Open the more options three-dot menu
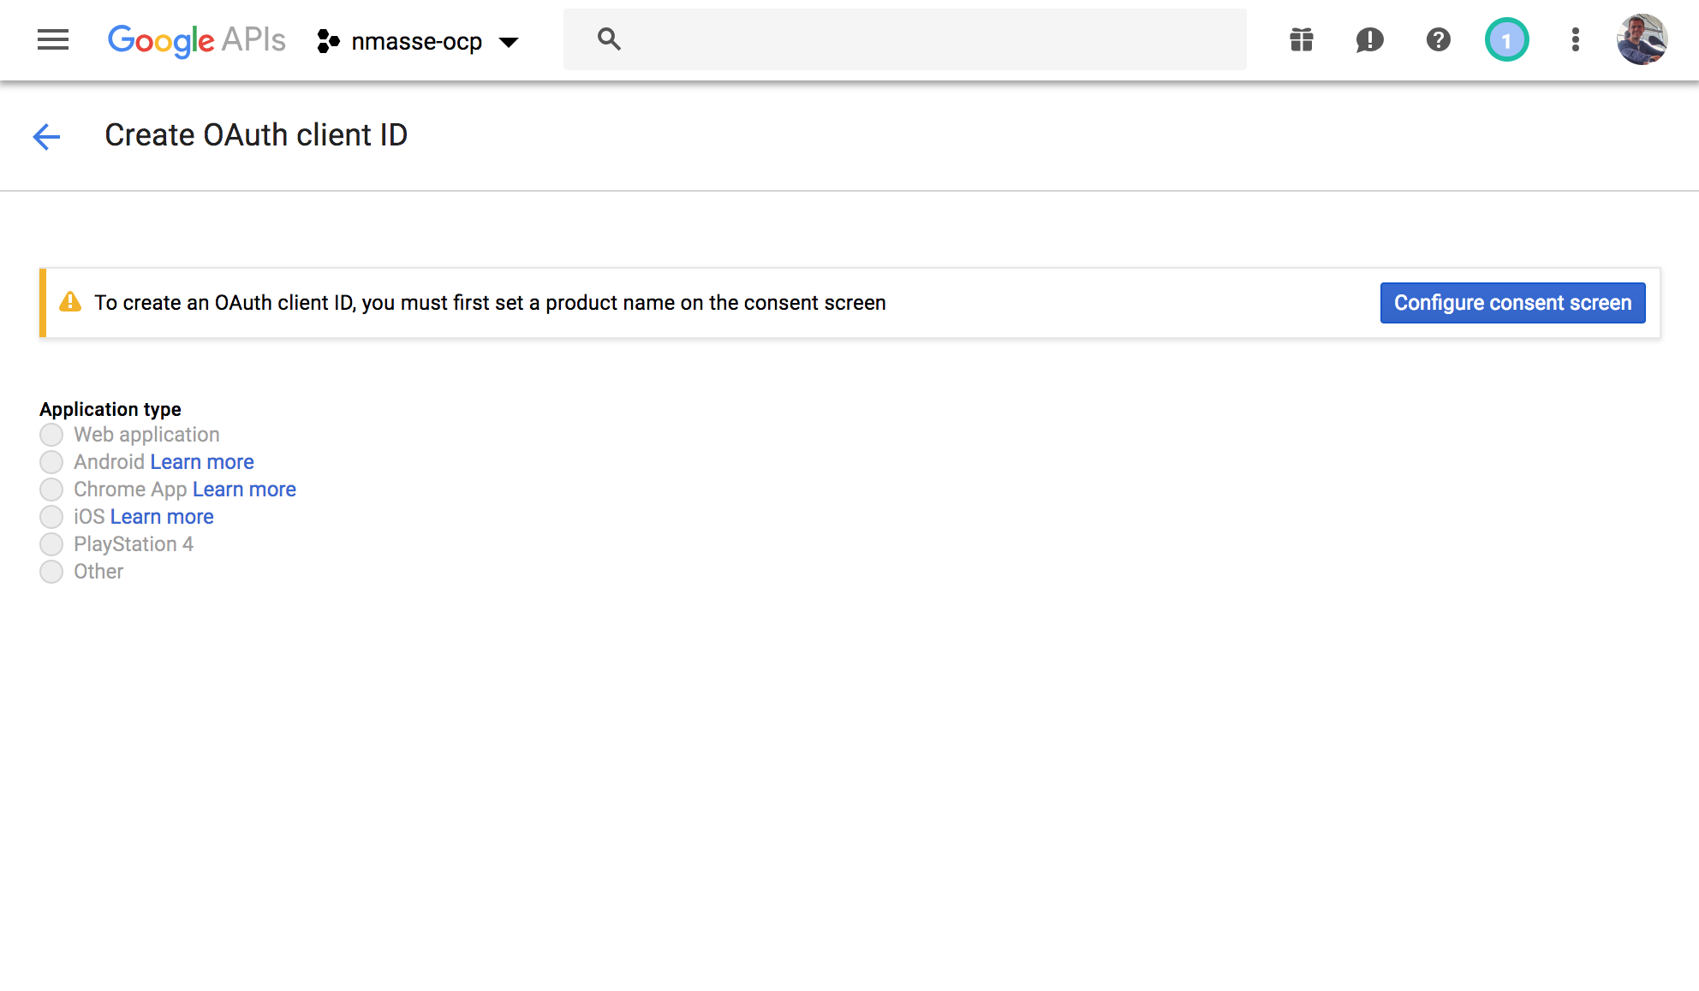 pyautogui.click(x=1575, y=39)
